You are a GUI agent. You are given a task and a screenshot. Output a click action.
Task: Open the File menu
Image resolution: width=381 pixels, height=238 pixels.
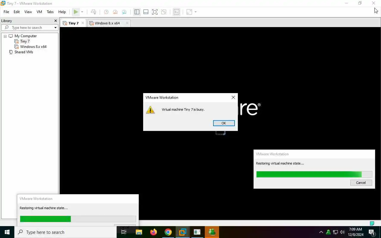(x=6, y=12)
